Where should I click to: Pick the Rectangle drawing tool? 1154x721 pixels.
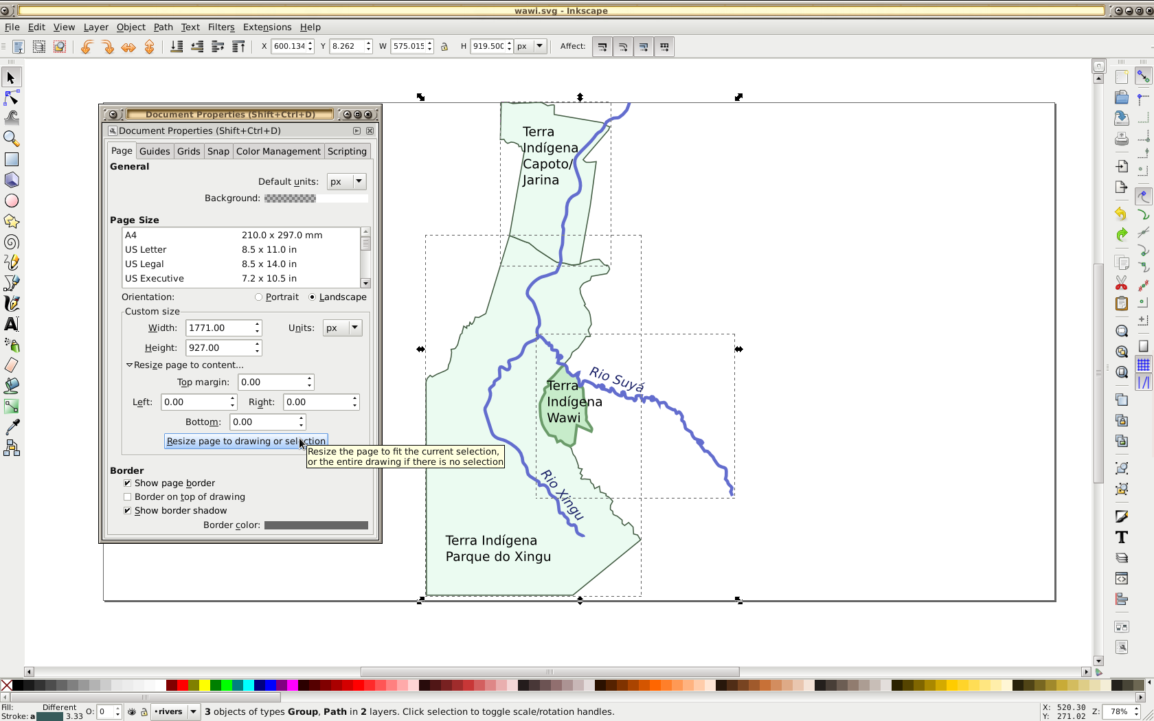pyautogui.click(x=11, y=159)
